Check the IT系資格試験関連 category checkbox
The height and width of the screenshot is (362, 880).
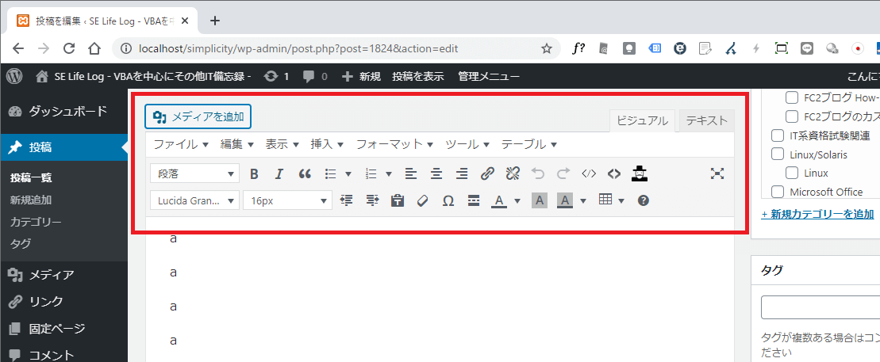coord(778,135)
